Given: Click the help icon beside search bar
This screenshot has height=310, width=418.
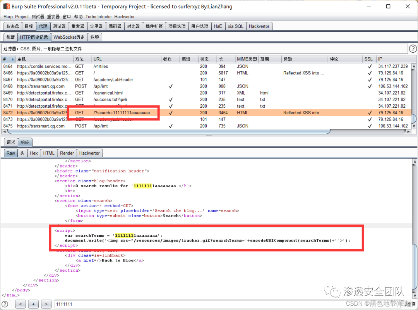Looking at the screenshot, I should pos(5,304).
